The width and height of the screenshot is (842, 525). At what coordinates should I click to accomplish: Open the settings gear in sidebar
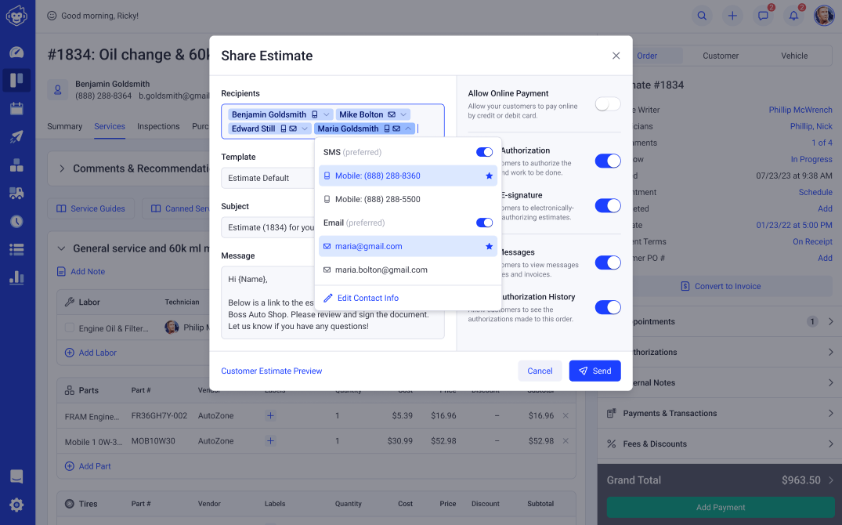(16, 505)
